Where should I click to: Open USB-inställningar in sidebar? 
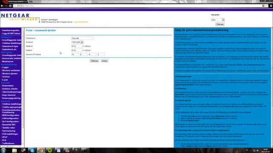click(10, 134)
